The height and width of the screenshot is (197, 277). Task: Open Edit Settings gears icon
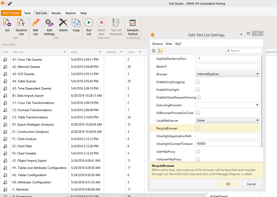point(49,23)
